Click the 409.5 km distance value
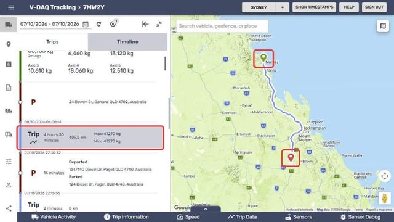 click(x=78, y=138)
